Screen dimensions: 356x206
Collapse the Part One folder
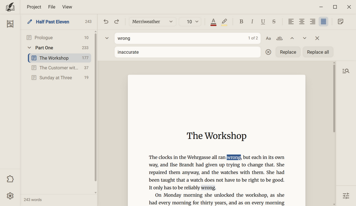pyautogui.click(x=29, y=48)
